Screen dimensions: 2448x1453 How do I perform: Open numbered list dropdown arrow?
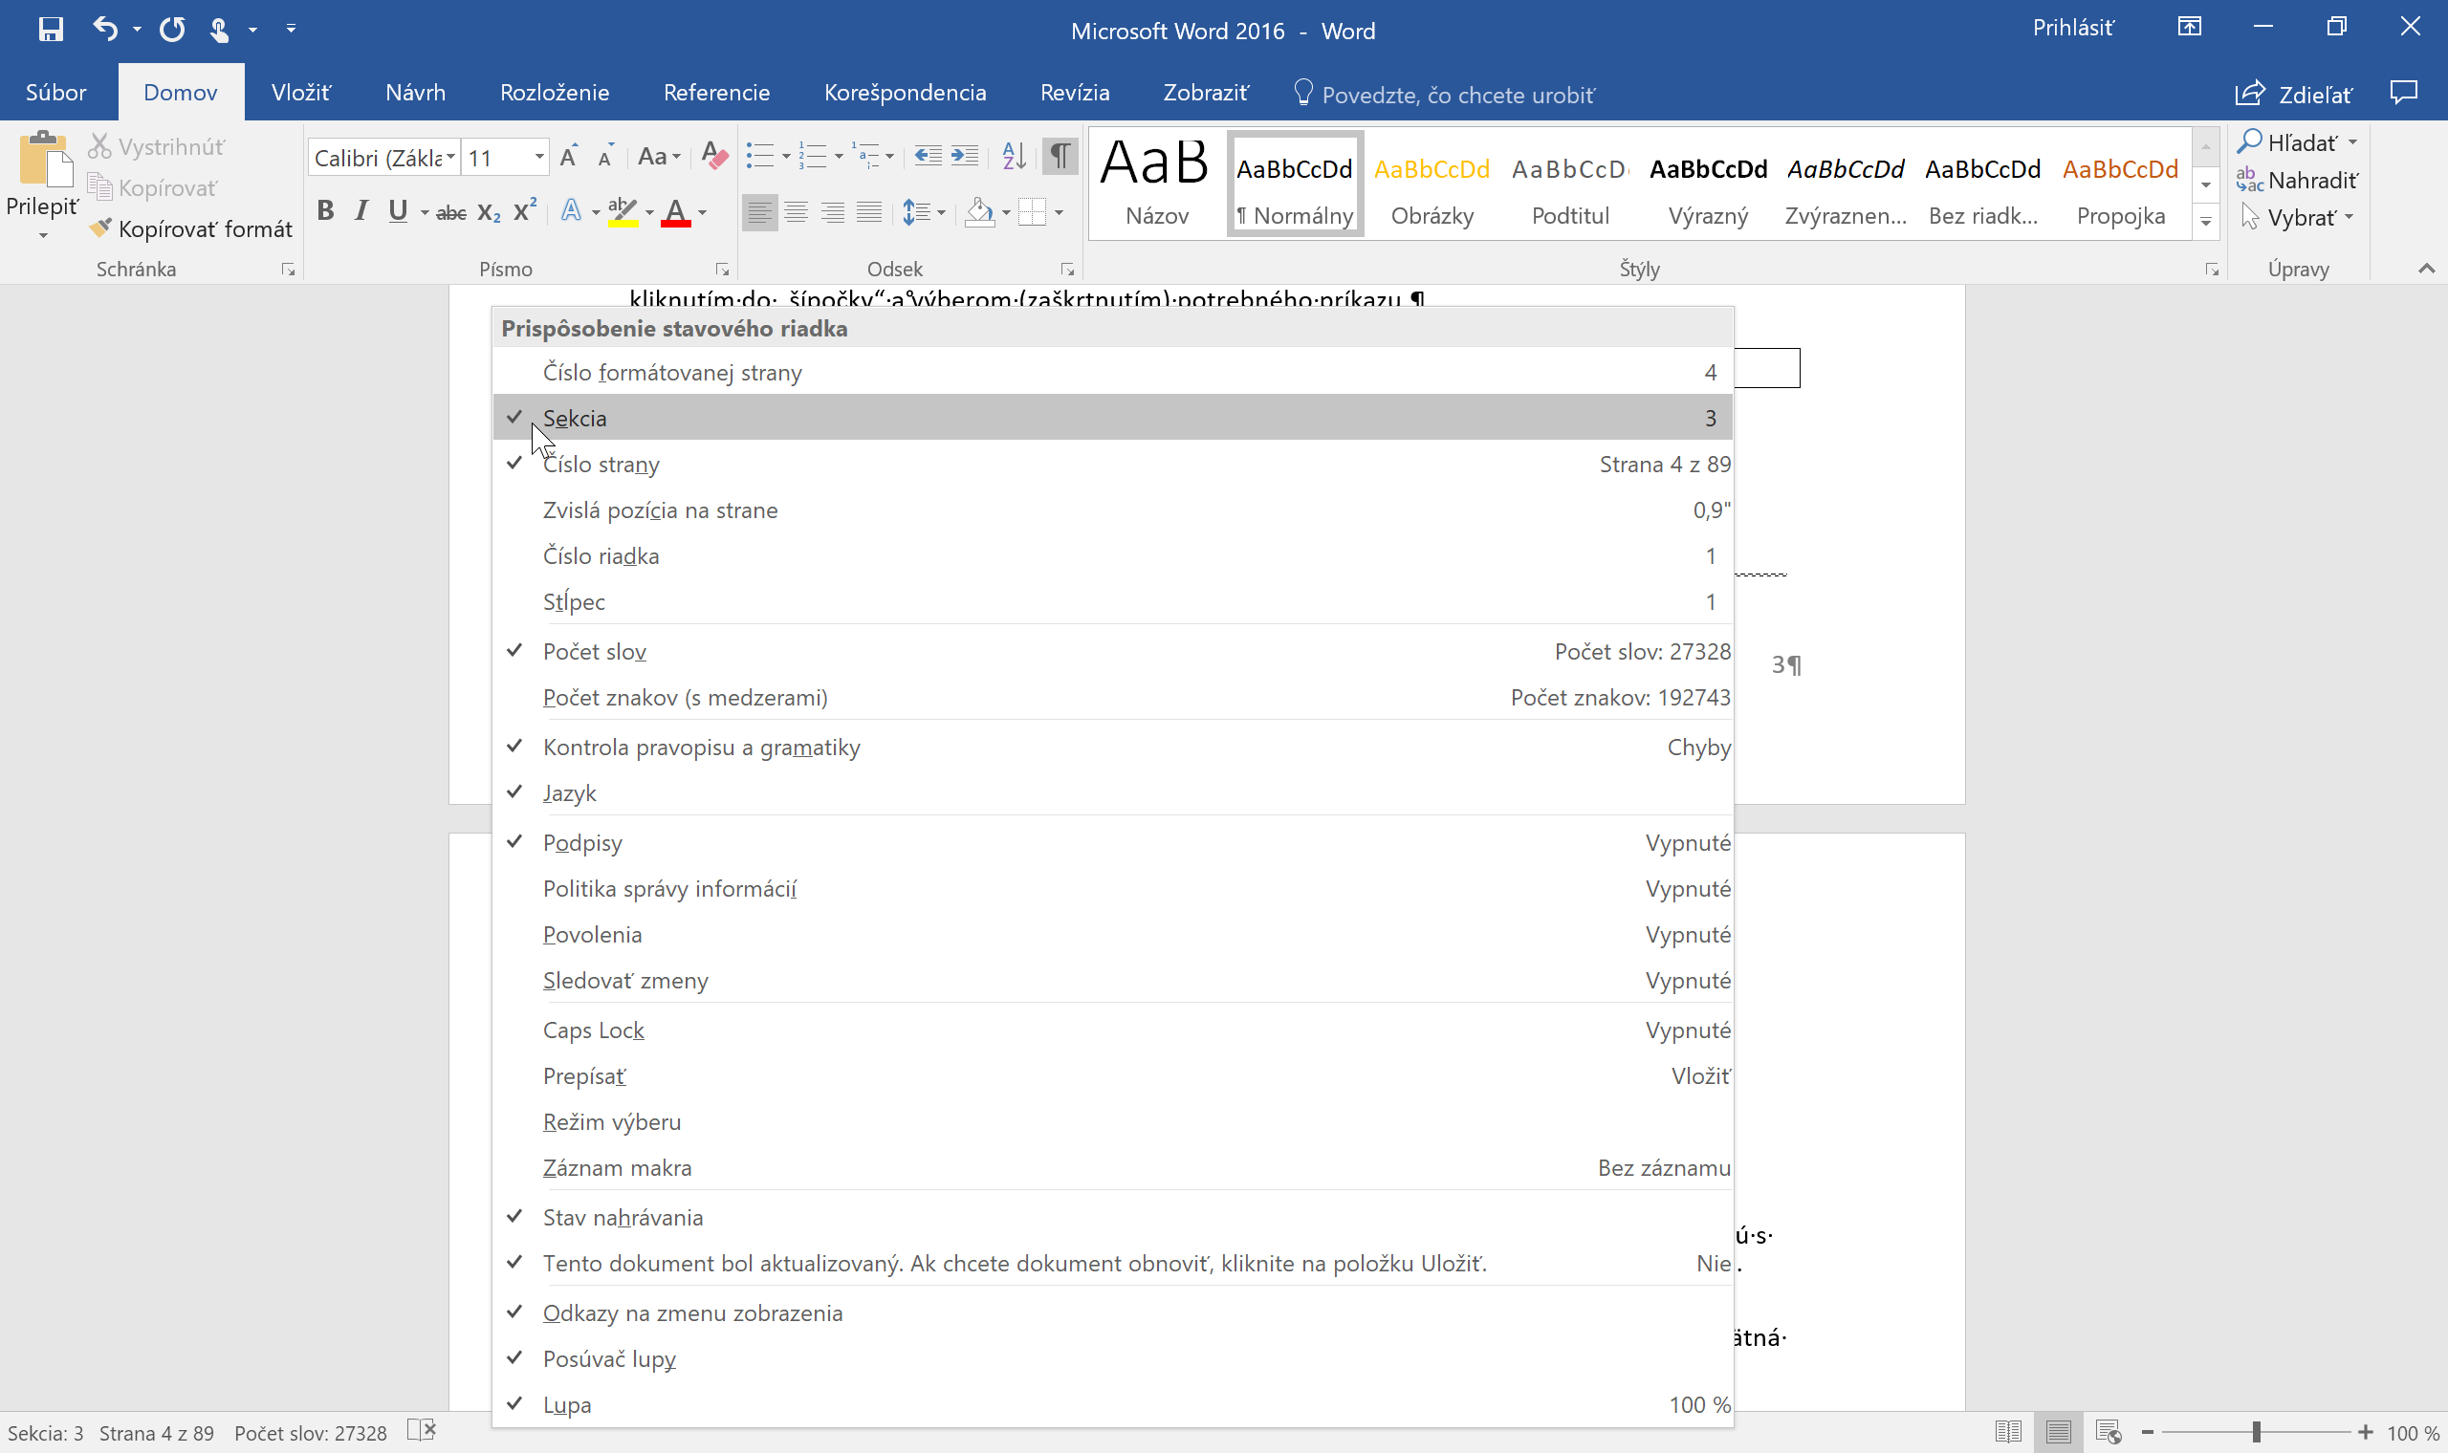[840, 157]
